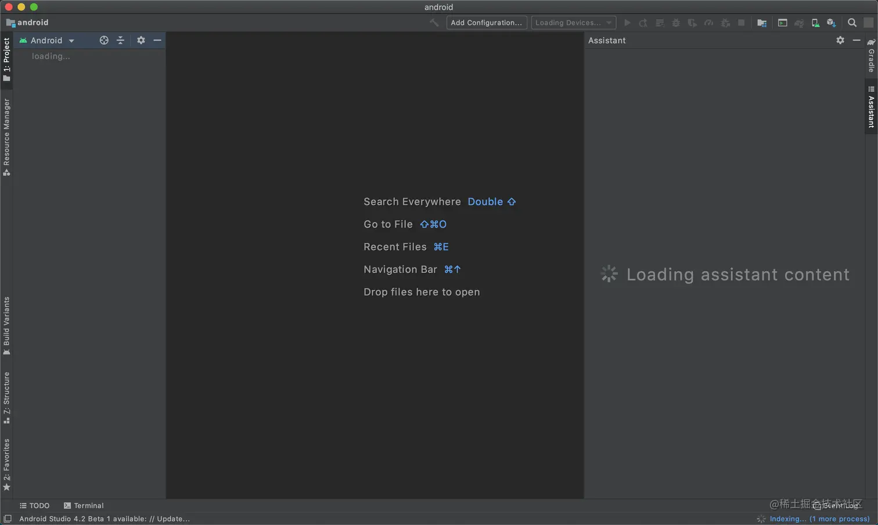878x525 pixels.
Task: Click the Debug bug icon
Action: pos(676,23)
